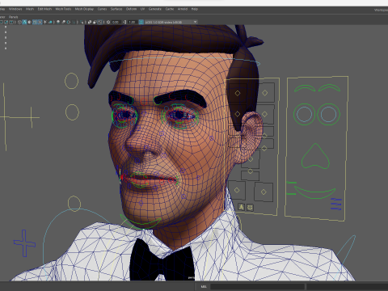Open the Surfaces menu
The width and height of the screenshot is (388, 291).
116,9
